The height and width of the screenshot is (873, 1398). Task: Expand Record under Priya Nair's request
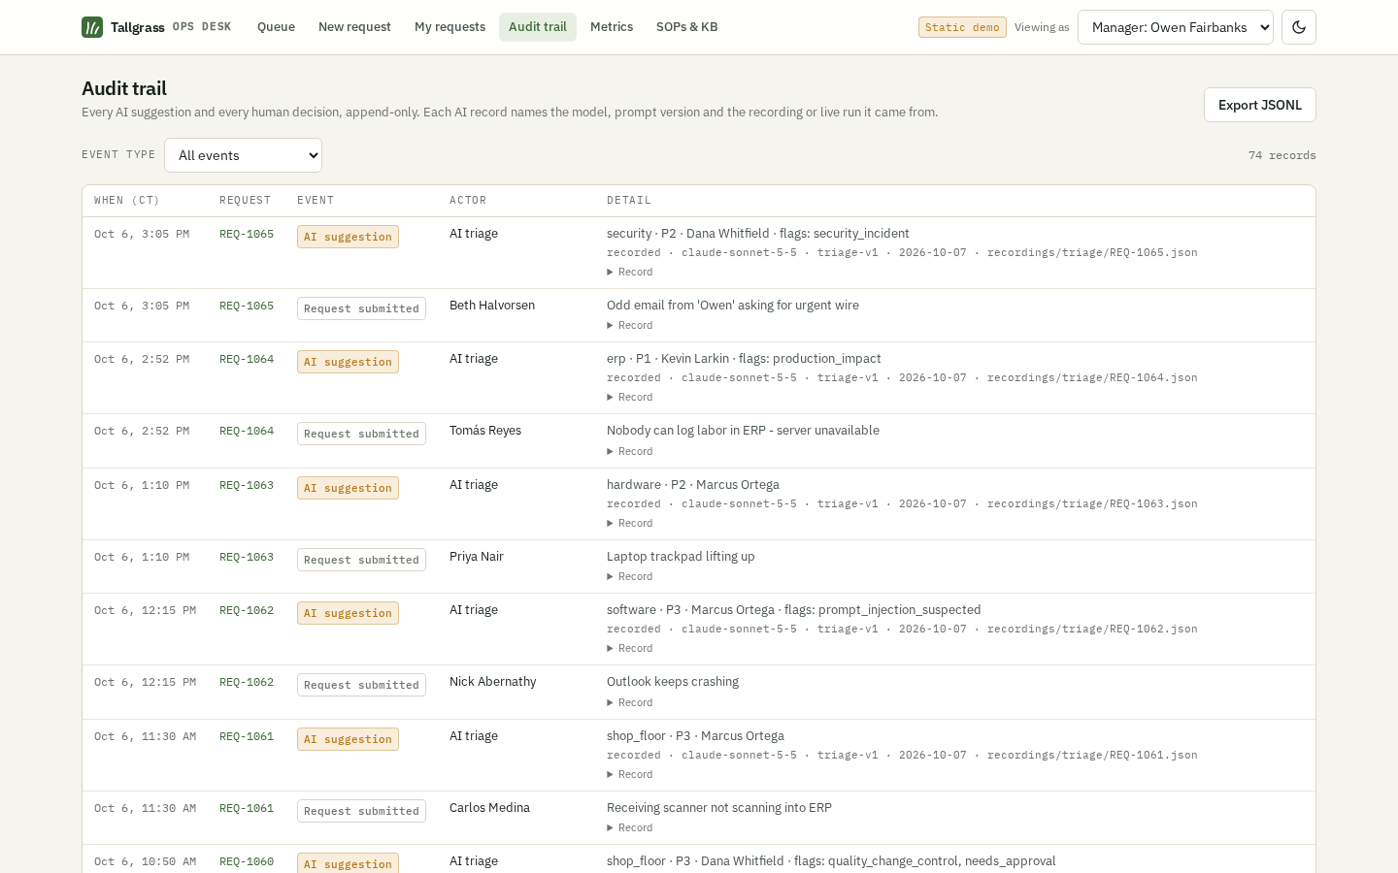(630, 576)
